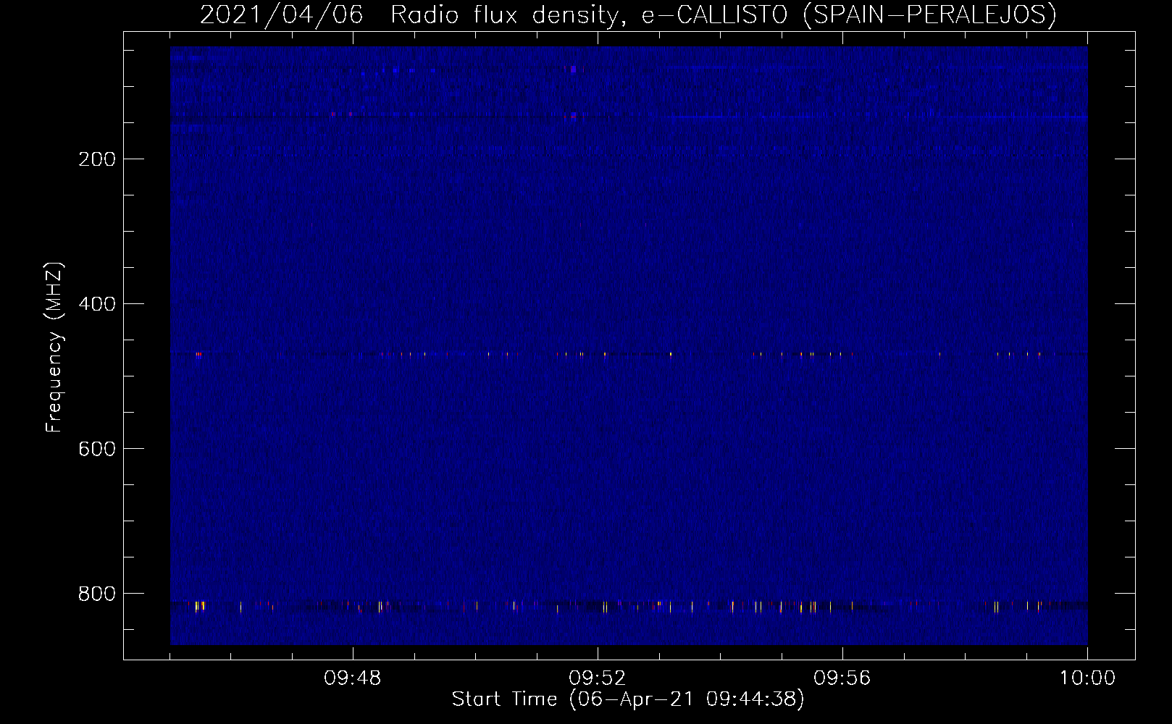Click the Start Time axis label
1172x724 pixels.
(628, 699)
